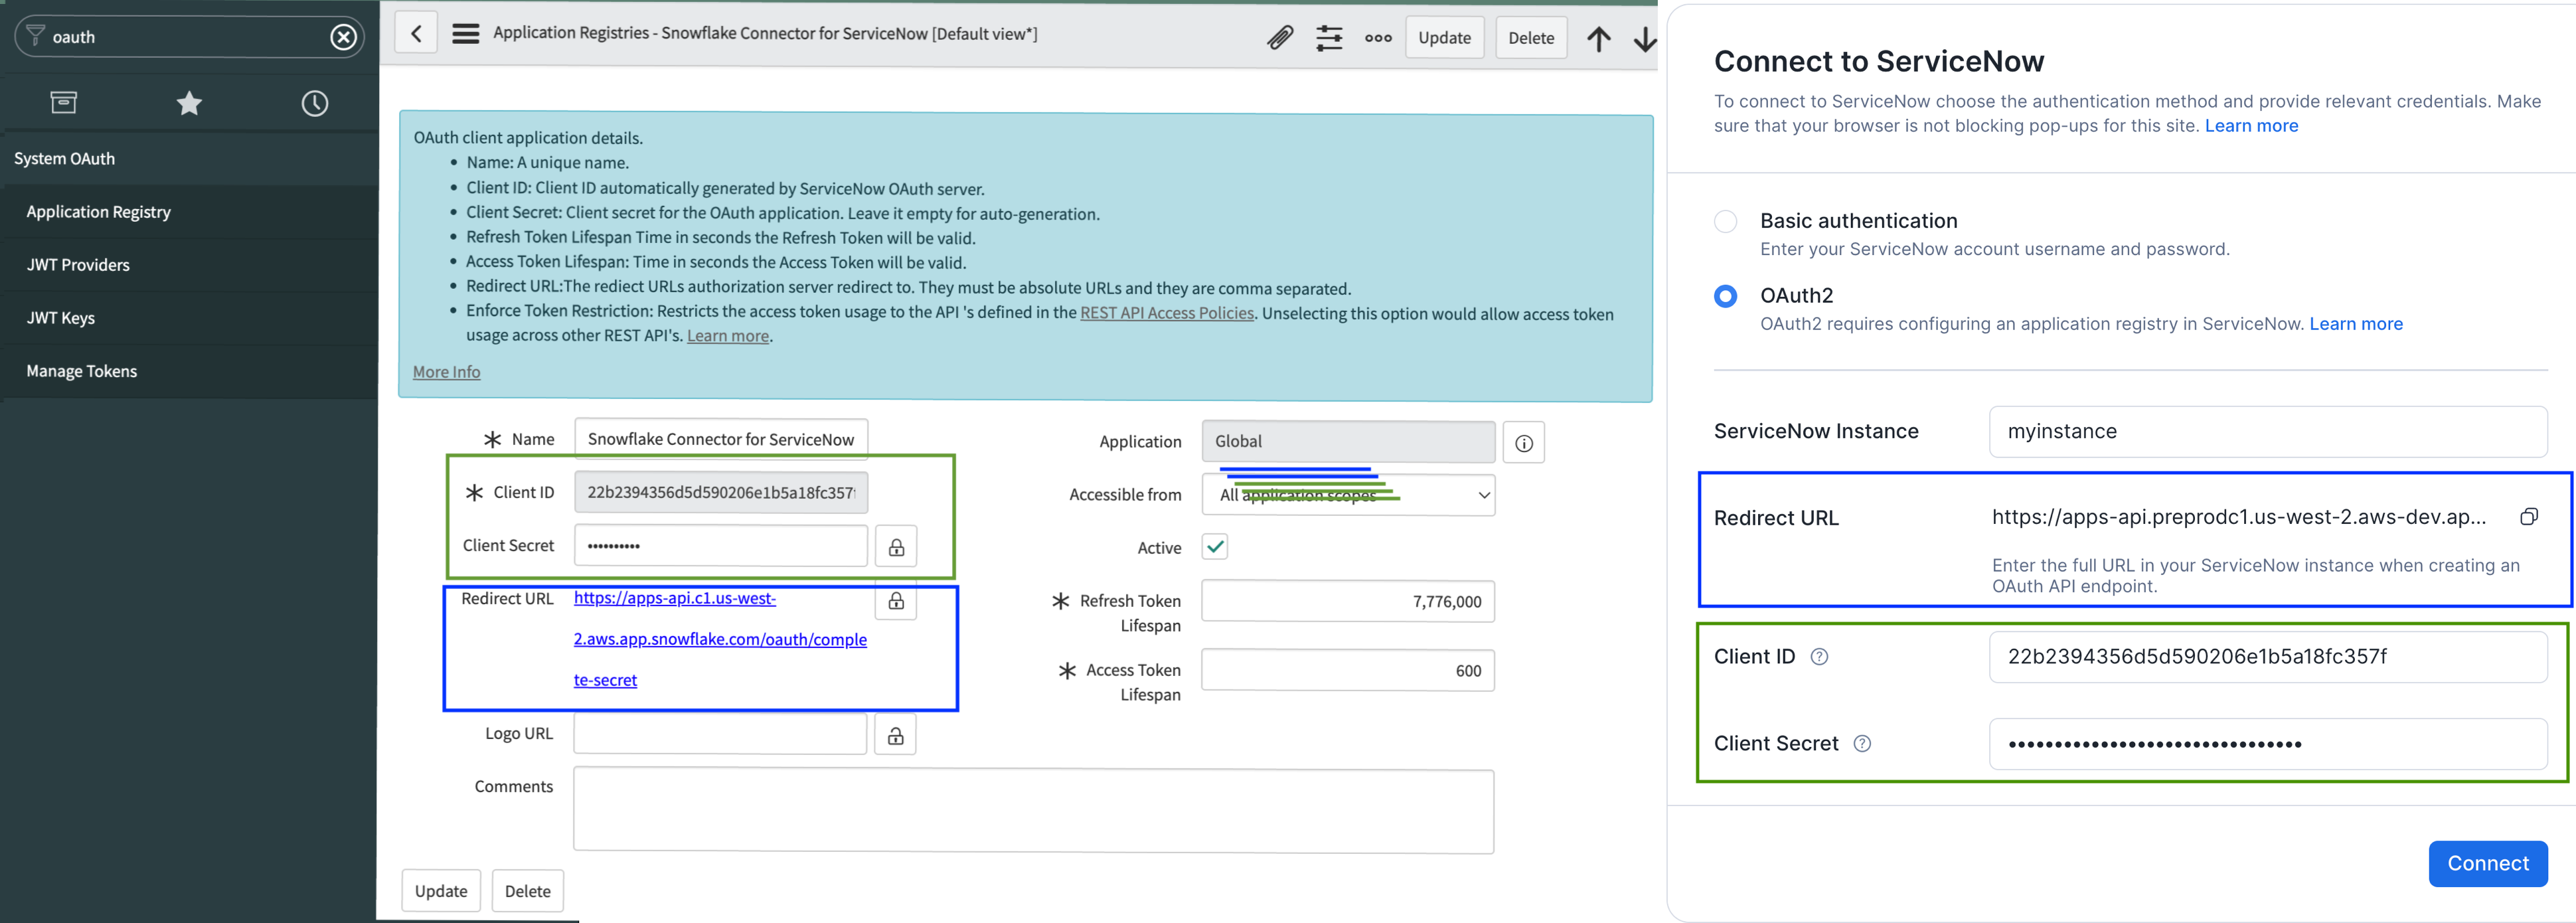Select Basic authentication radio button

(1725, 221)
